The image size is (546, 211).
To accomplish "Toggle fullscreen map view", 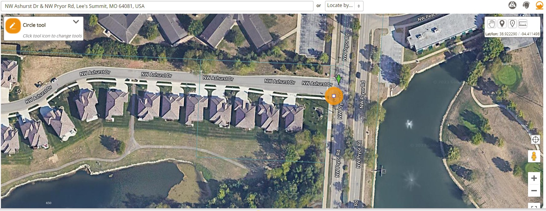I will tap(534, 207).
